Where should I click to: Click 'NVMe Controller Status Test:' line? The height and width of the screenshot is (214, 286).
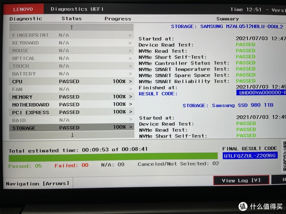(184, 63)
